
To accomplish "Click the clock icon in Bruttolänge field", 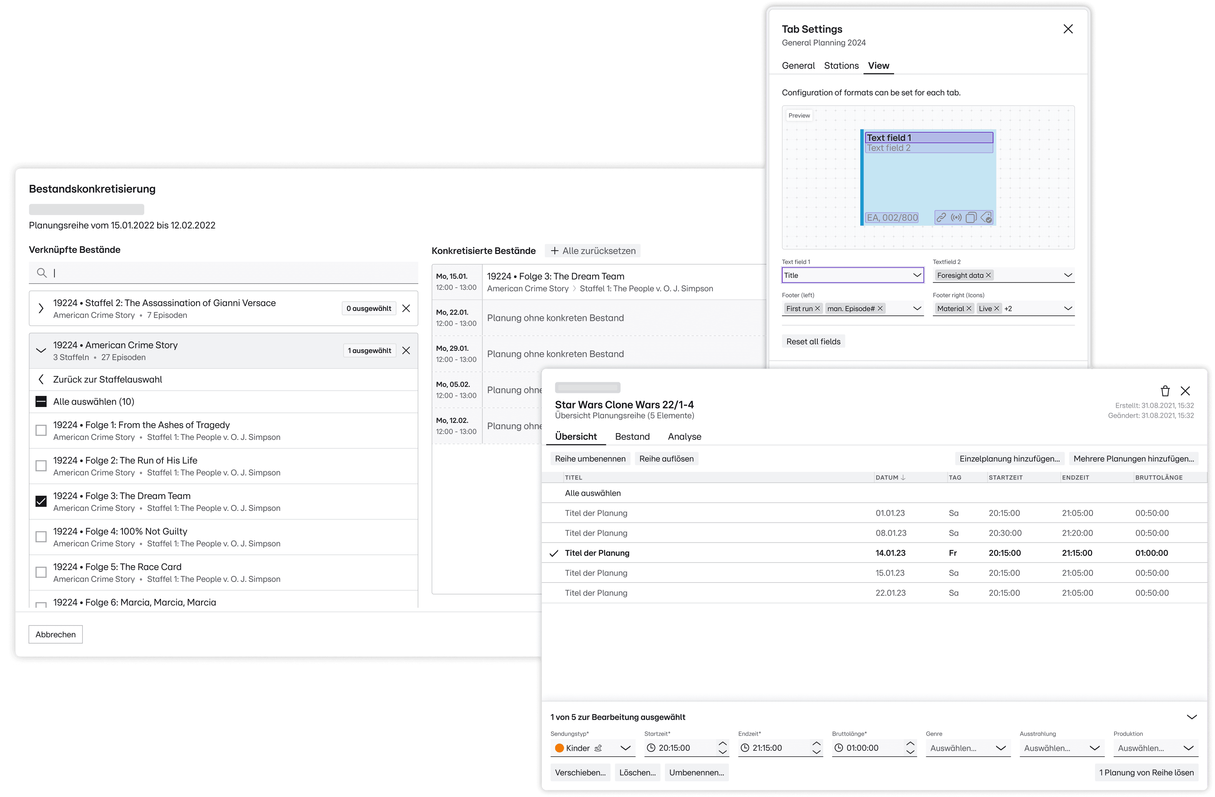I will pyautogui.click(x=839, y=748).
